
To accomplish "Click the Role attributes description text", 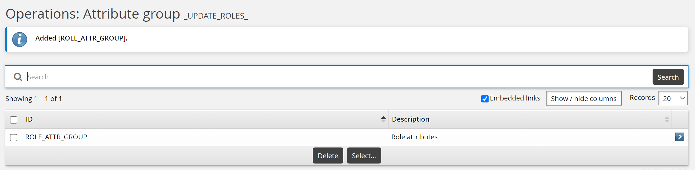I will point(415,137).
